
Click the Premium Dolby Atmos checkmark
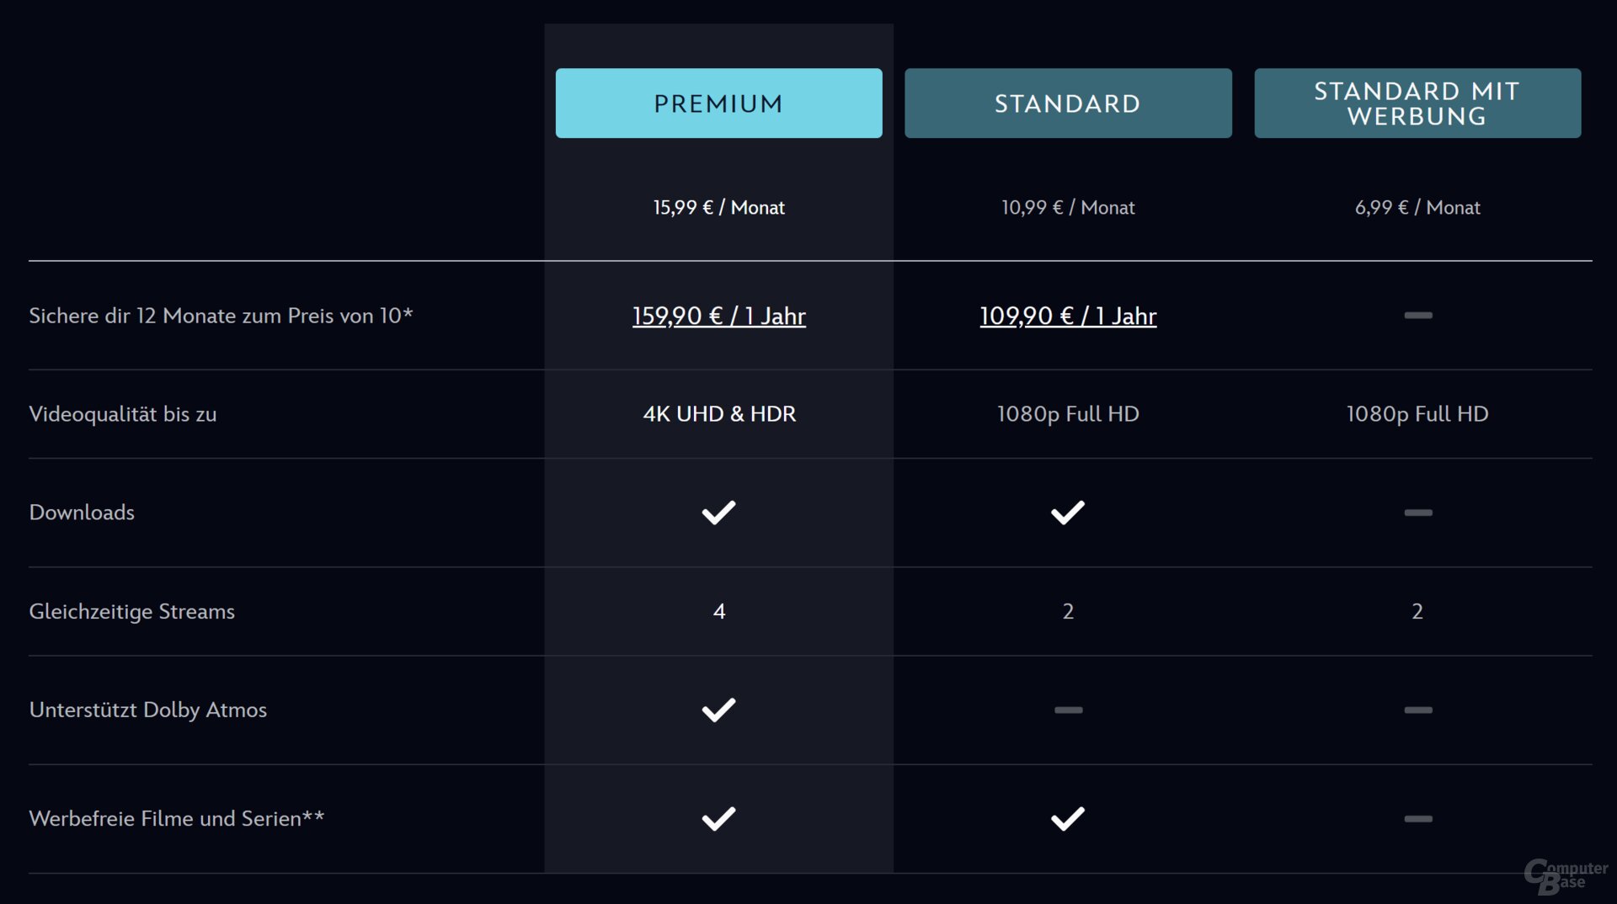tap(718, 710)
